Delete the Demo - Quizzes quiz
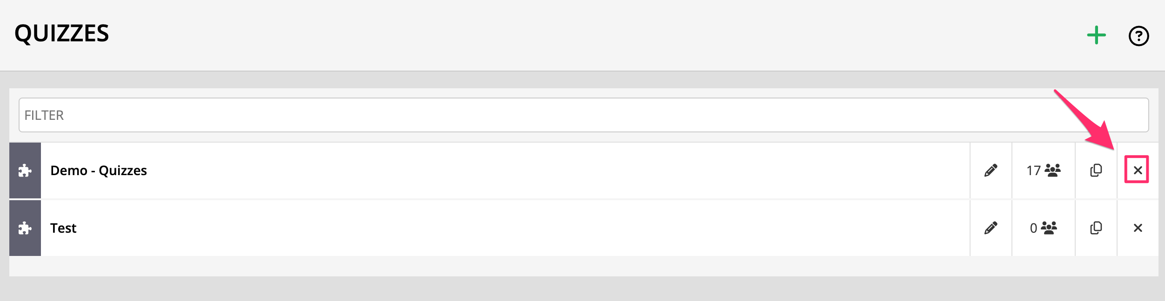This screenshot has height=301, width=1165. click(1138, 170)
